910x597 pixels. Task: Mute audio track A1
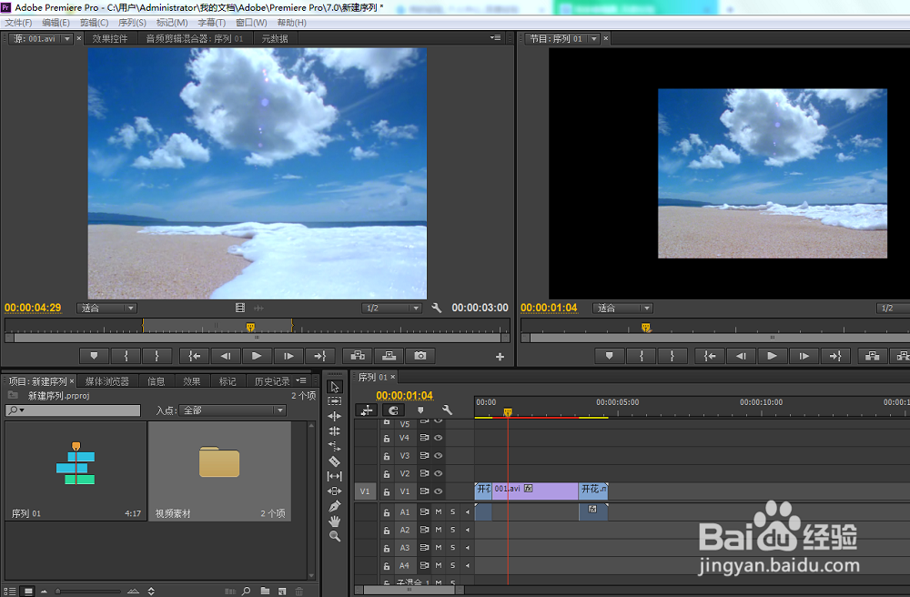pyautogui.click(x=439, y=511)
